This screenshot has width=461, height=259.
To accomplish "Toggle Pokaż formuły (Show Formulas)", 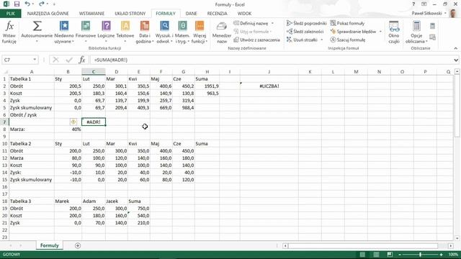I will point(347,23).
